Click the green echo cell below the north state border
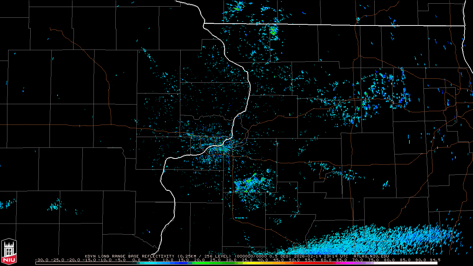Image resolution: width=473 pixels, height=266 pixels. click(x=273, y=31)
